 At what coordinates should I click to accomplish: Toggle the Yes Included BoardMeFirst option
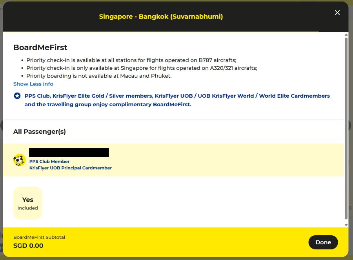click(28, 203)
